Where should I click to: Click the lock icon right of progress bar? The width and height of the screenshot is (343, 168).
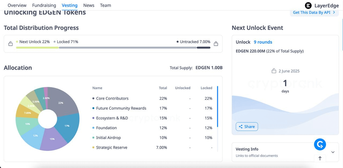click(216, 44)
